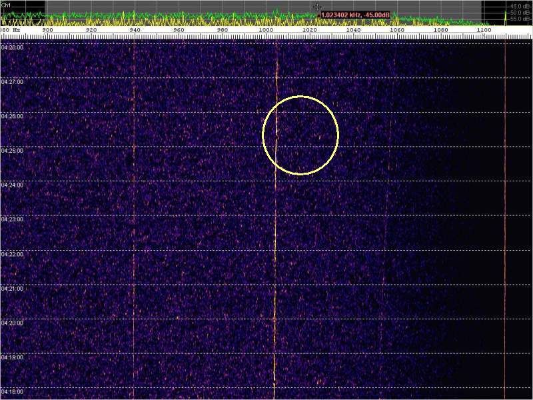This screenshot has height=400, width=533.
Task: Click the crosshair cursor marker in spectrum
Action: click(318, 7)
